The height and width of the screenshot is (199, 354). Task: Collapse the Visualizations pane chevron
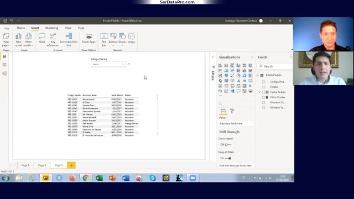(x=252, y=57)
